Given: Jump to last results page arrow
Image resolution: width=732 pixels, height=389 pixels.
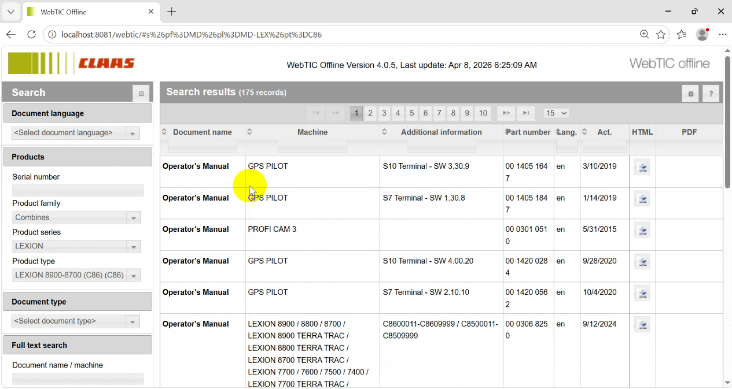Looking at the screenshot, I should 526,113.
